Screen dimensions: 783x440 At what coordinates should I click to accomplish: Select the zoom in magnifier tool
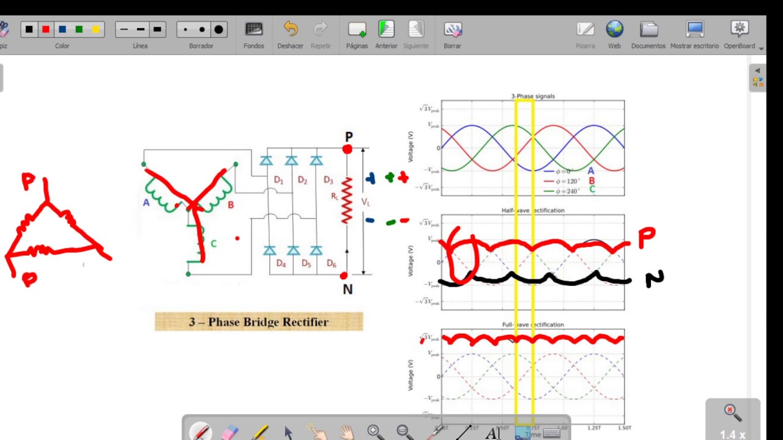click(374, 432)
